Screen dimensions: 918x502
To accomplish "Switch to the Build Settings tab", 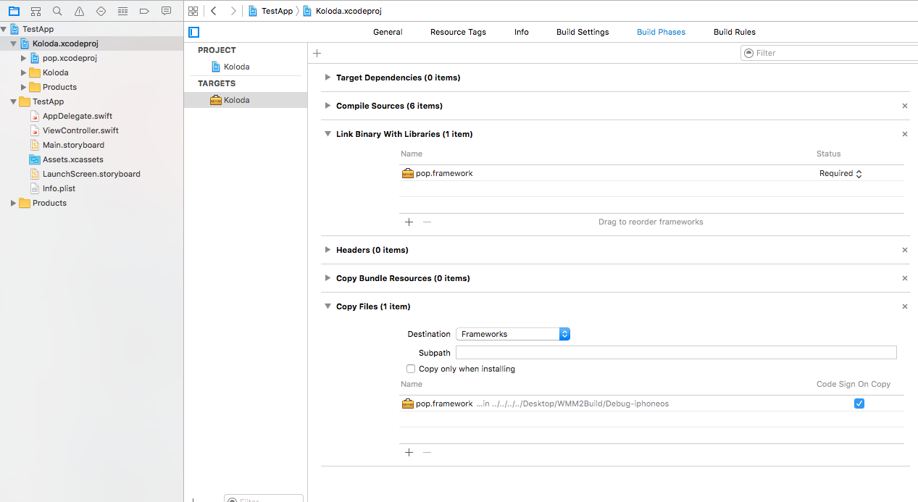I will pyautogui.click(x=583, y=32).
